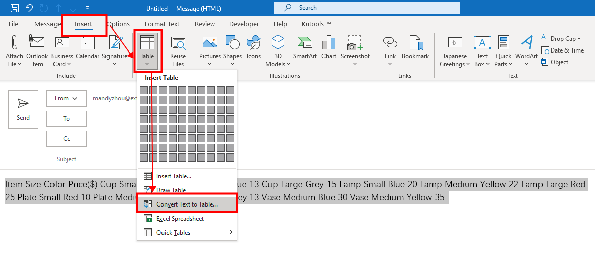Open the Shapes dropdown menu
Screen dimensions: 595x257
coord(232,64)
